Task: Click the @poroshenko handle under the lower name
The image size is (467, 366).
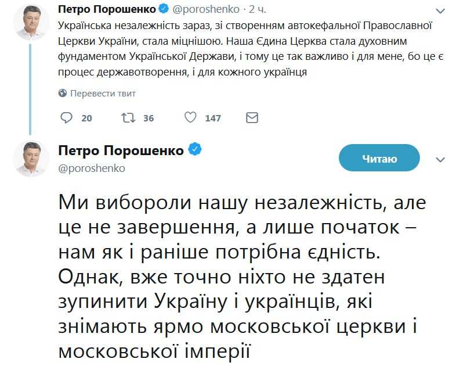Action: (x=92, y=168)
